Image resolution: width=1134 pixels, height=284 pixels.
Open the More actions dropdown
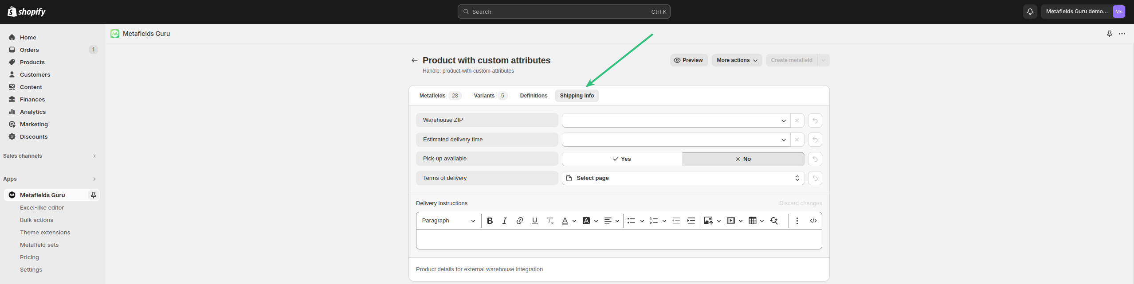point(737,60)
